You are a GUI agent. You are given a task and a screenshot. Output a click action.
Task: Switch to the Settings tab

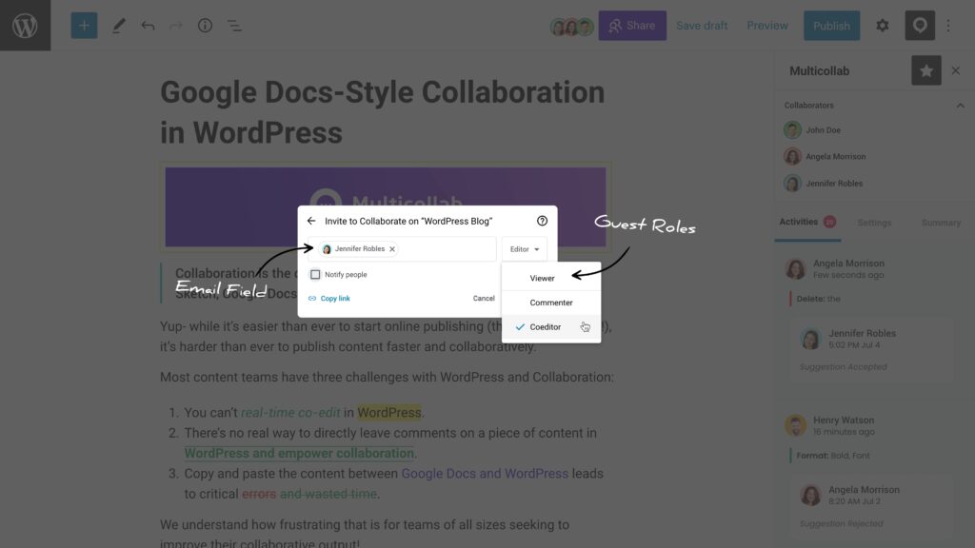pos(874,223)
